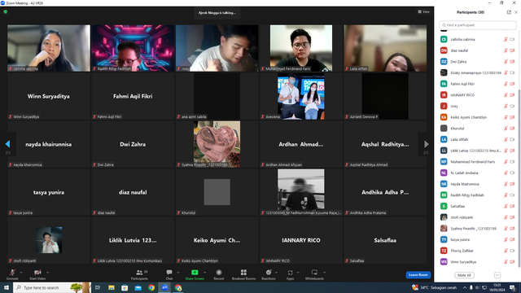Expand chat options arrow next to Chat

178,273
